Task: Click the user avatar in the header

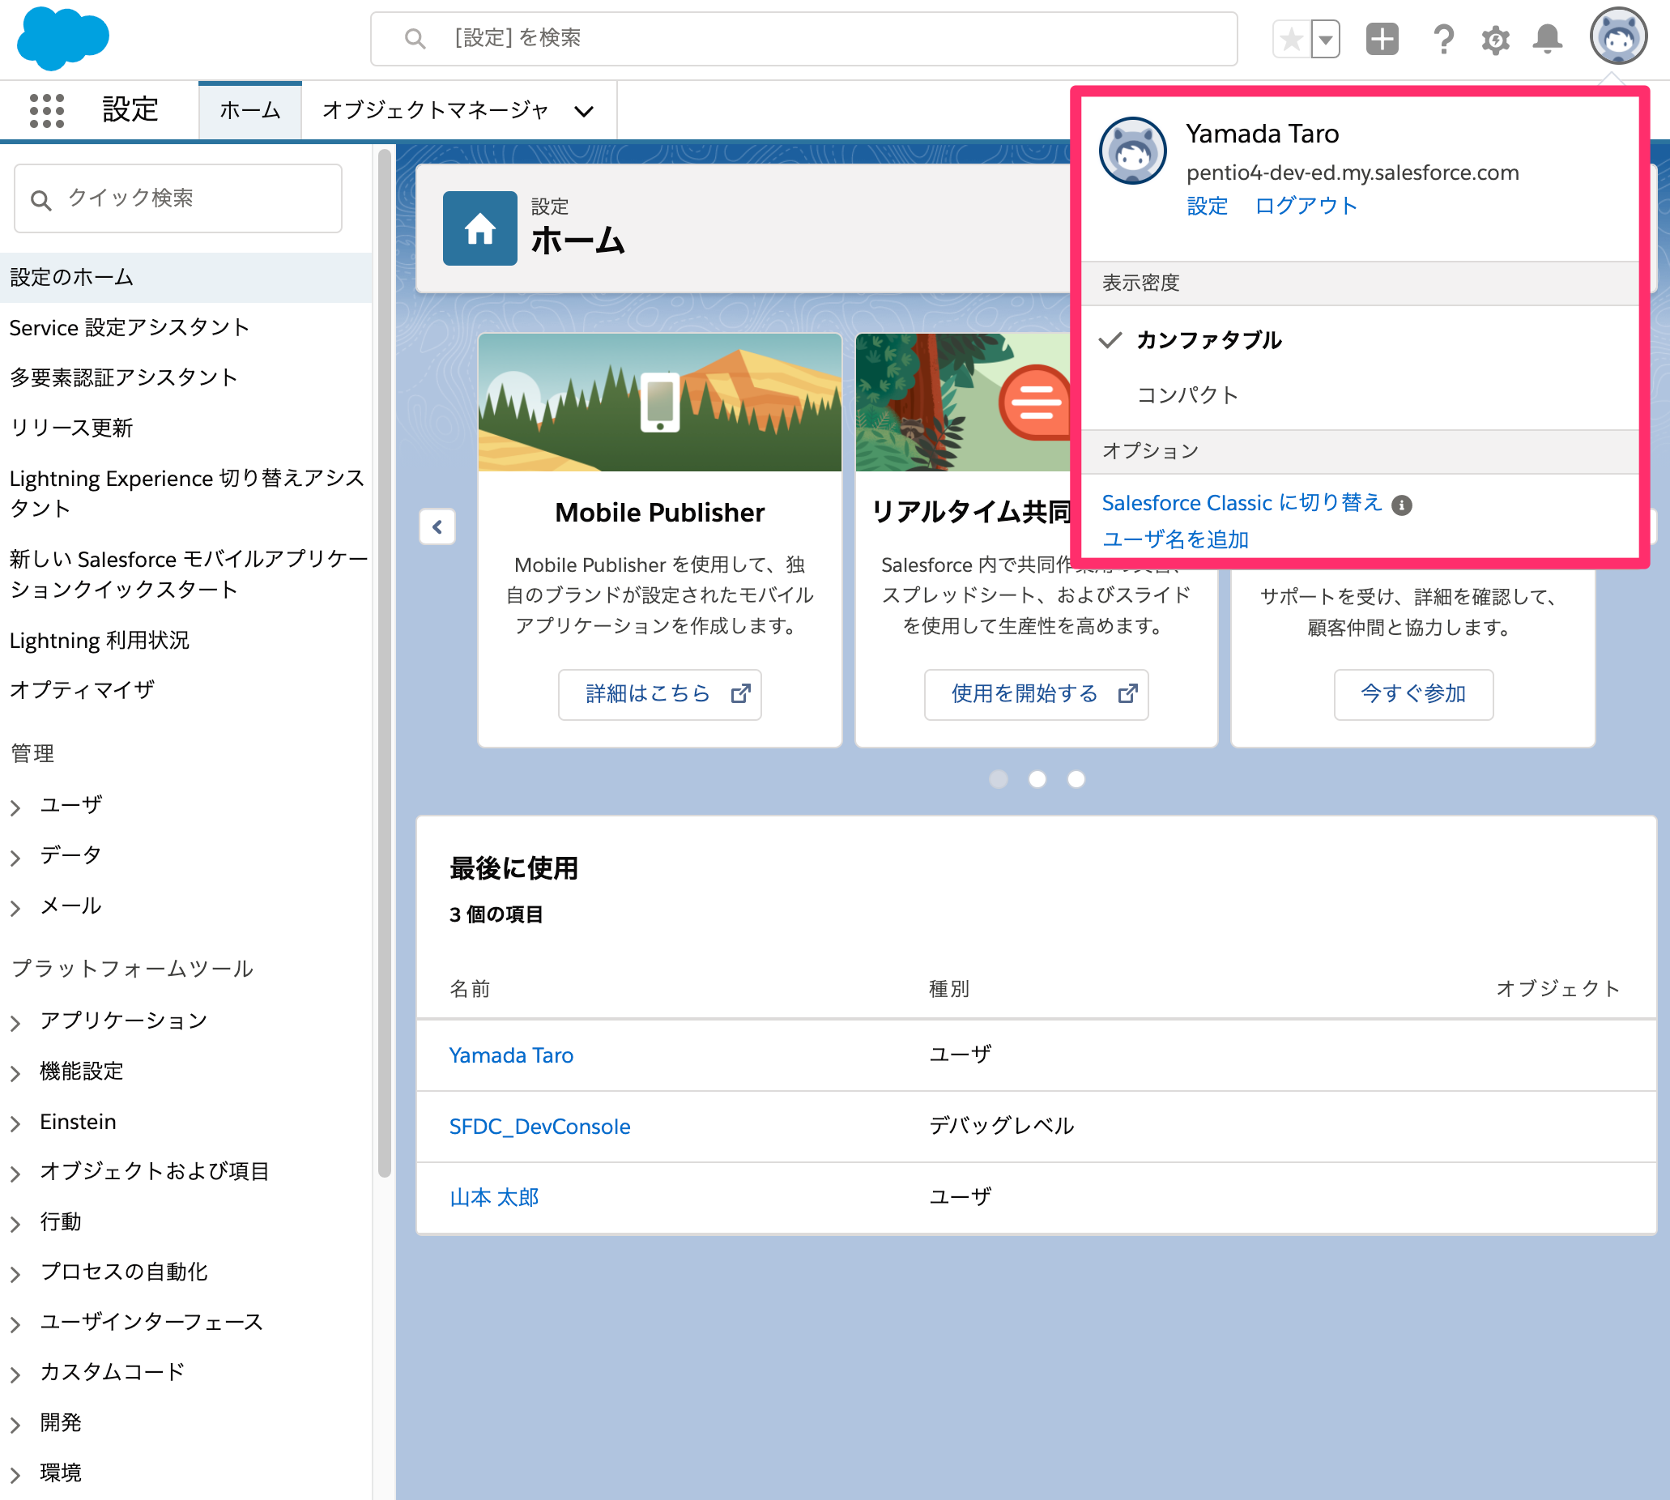Action: [1618, 37]
